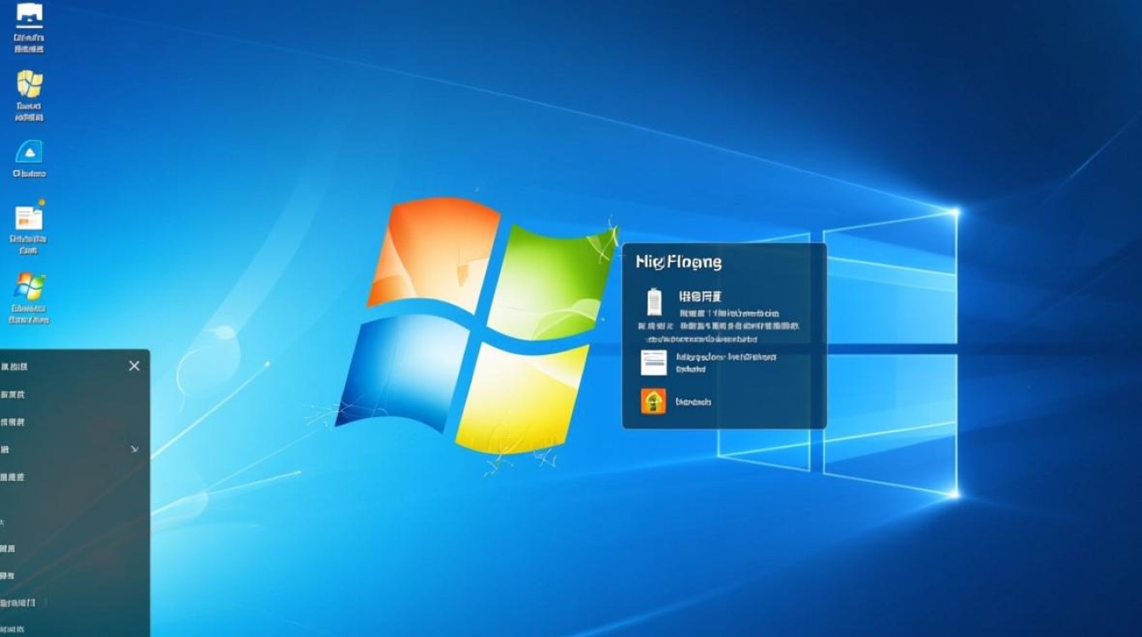
Task: Click the white battery-shaped icon in the popup
Action: [653, 302]
